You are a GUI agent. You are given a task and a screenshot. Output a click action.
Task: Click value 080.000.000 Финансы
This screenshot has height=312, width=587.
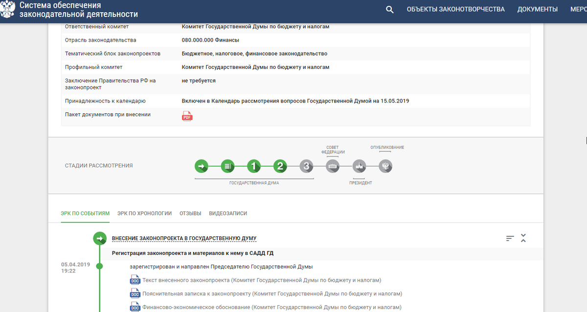tap(210, 40)
